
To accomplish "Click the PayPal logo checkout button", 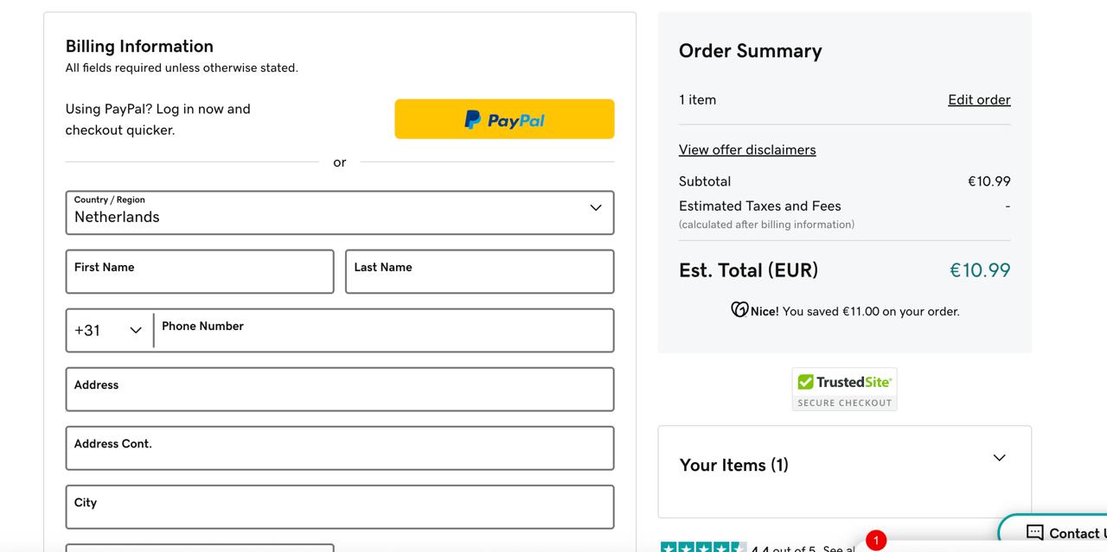I will click(x=504, y=119).
